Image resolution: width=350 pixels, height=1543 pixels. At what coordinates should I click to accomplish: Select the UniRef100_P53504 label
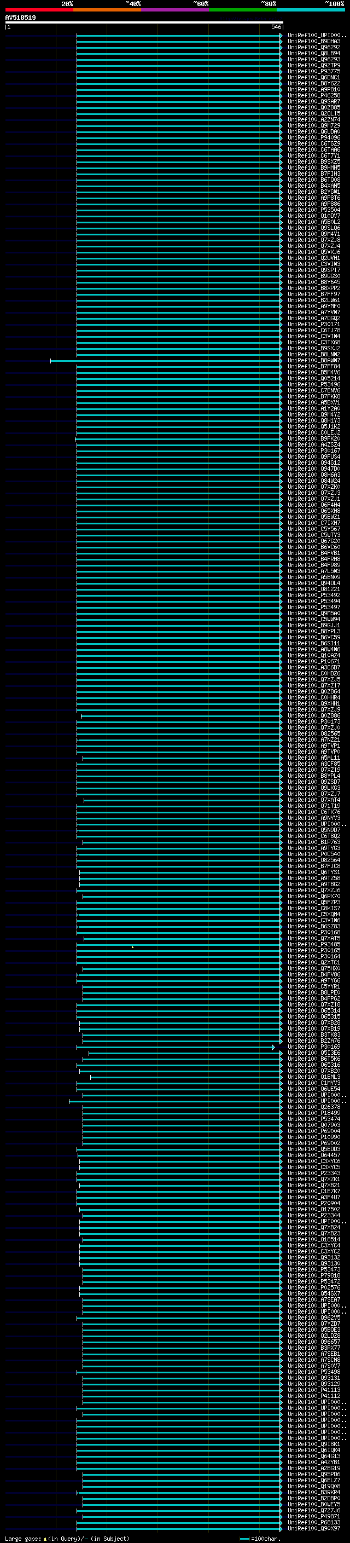pos(314,210)
